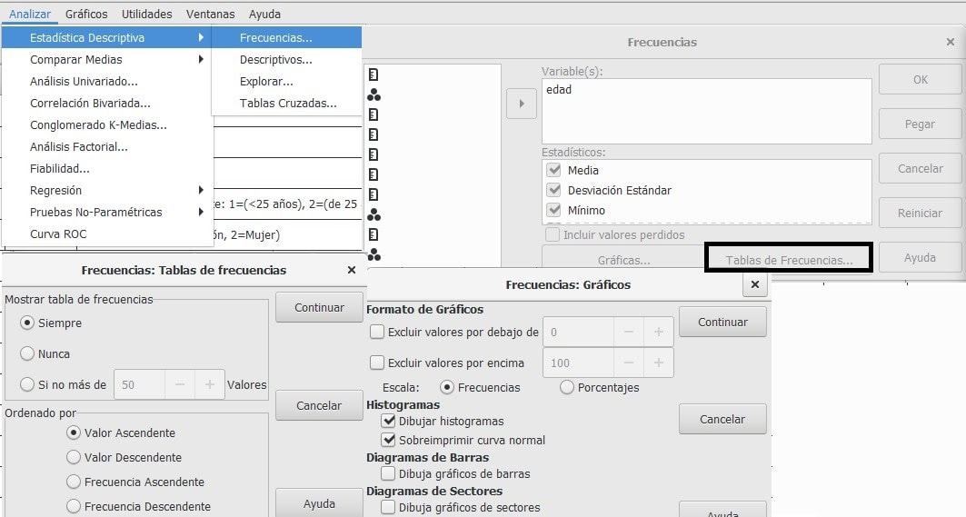The width and height of the screenshot is (966, 517).
Task: Choose Valor Descendente sort order
Action: pos(75,457)
